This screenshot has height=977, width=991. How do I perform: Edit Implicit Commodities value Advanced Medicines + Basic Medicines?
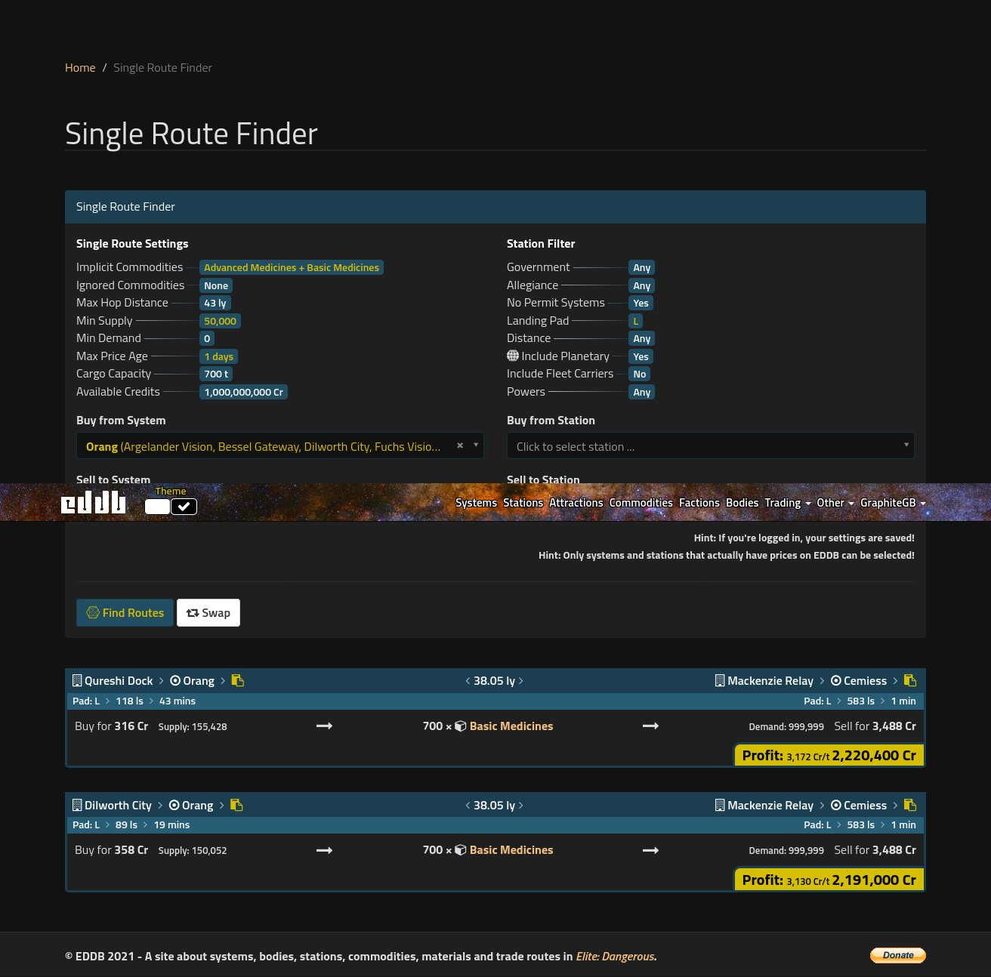pyautogui.click(x=292, y=267)
